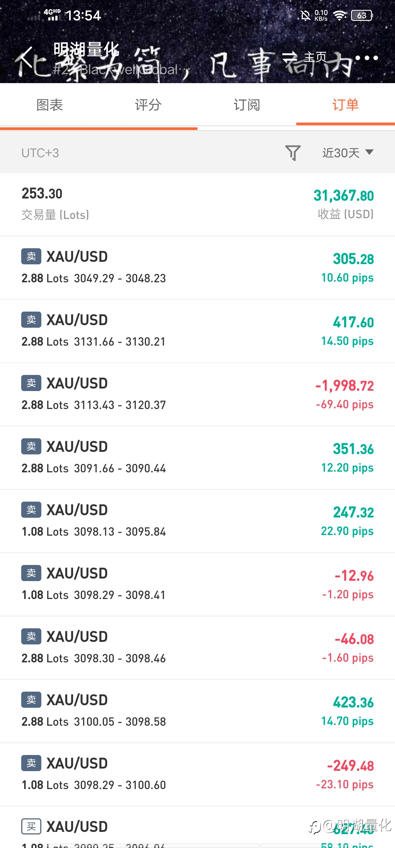Viewport: 395px width, 848px height.
Task: Open the 订阅 tab
Action: [247, 105]
